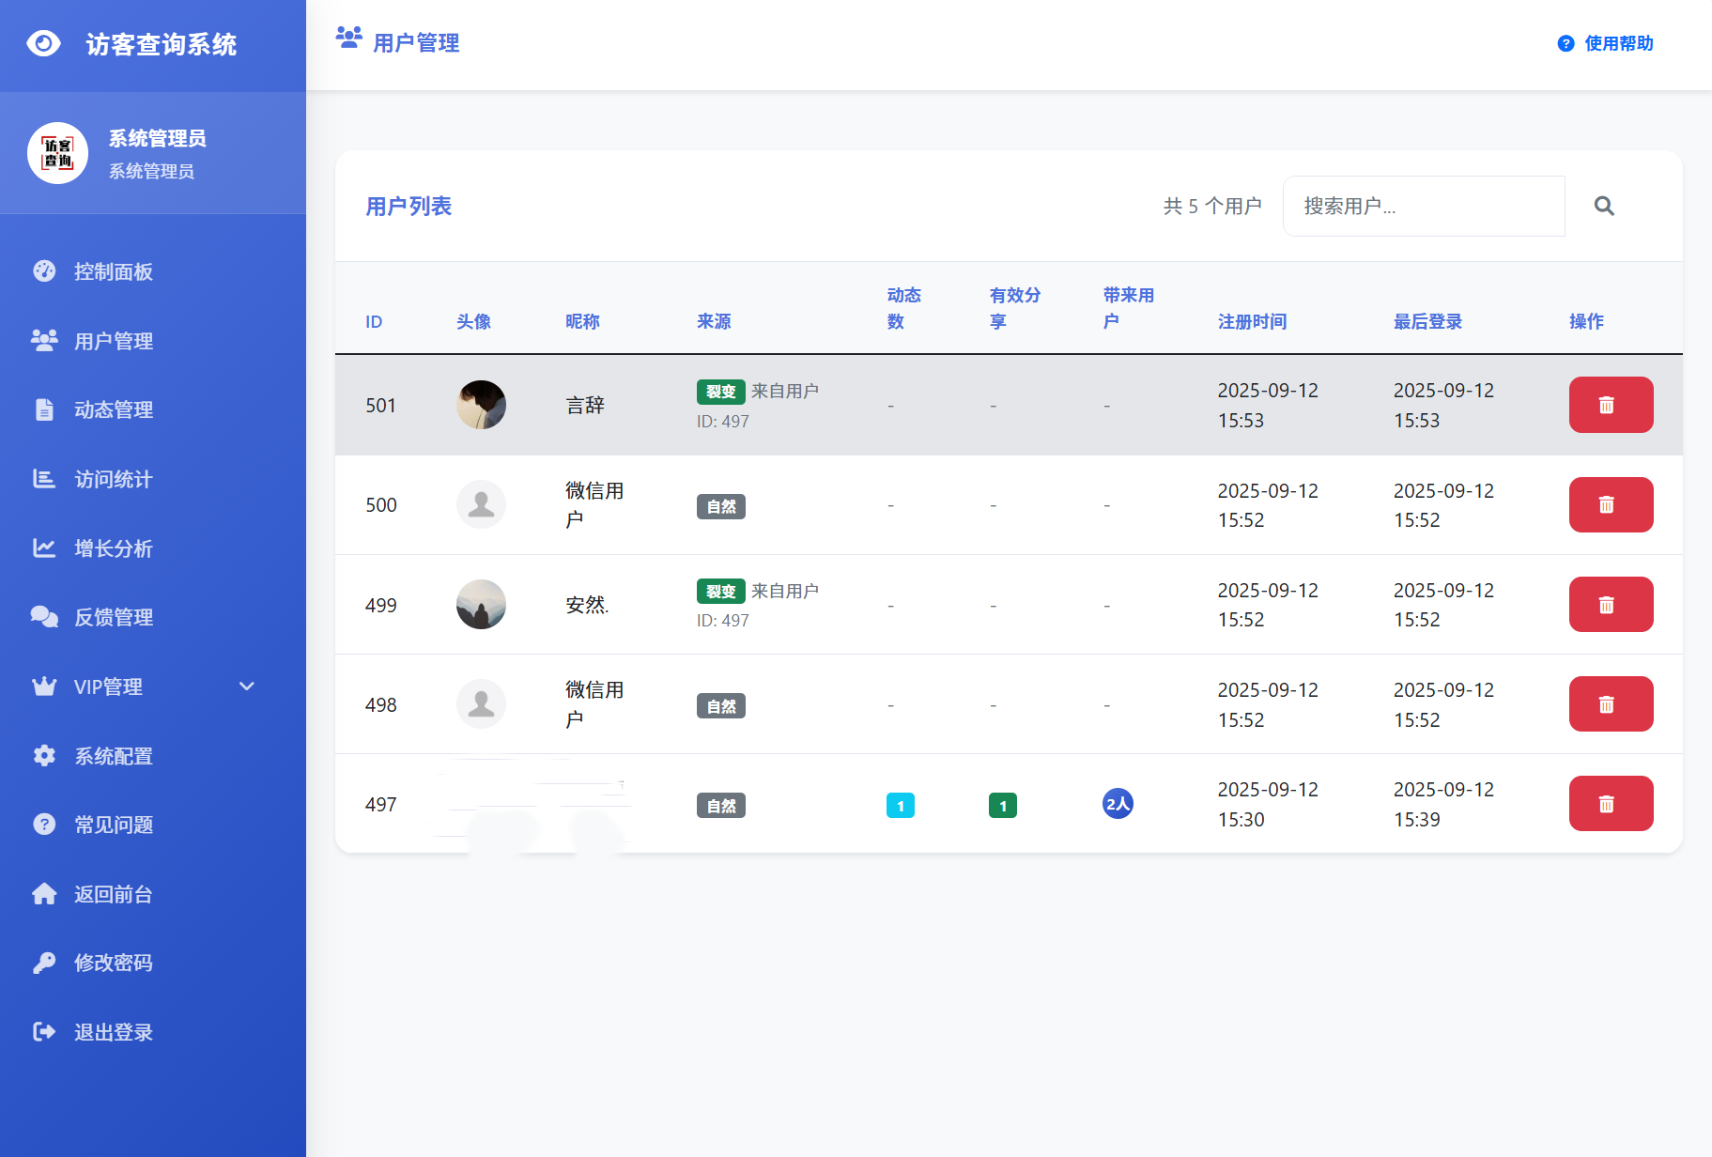Click the 搜索用户 search field
This screenshot has width=1712, height=1157.
[x=1424, y=206]
